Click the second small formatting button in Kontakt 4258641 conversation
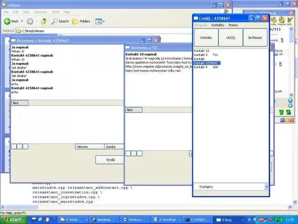This screenshot has height=224, width=298. coord(20,147)
